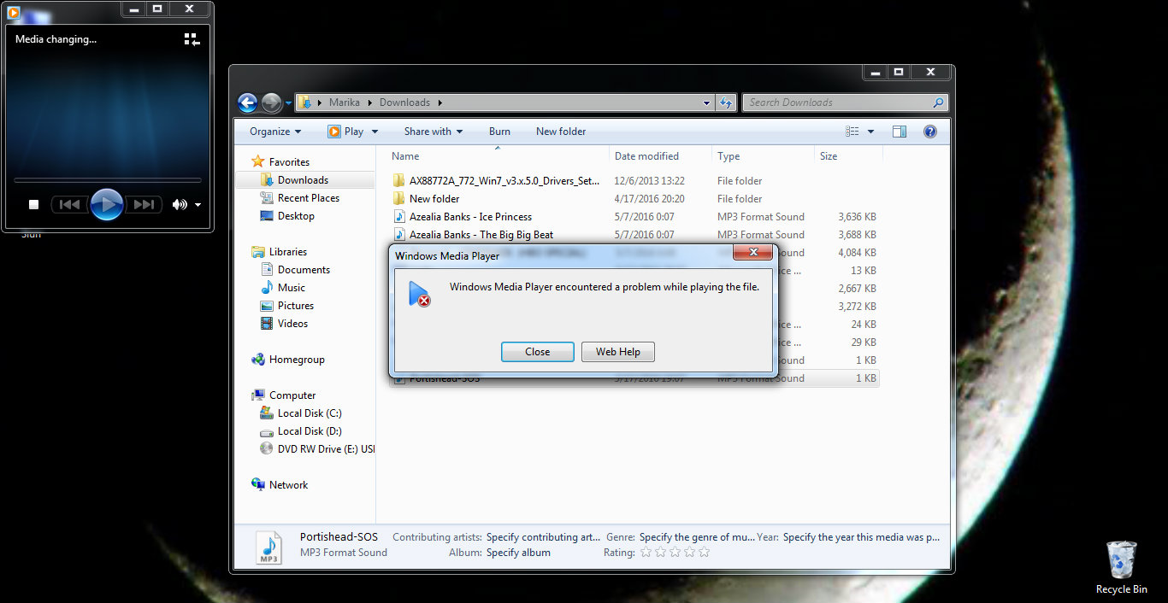Go back in Explorer navigation
This screenshot has width=1168, height=603.
point(248,102)
